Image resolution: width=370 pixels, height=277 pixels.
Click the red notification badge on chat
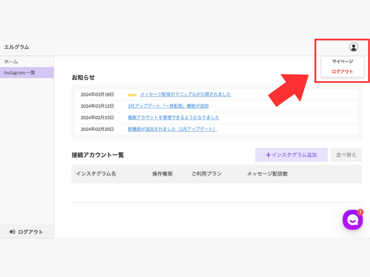[x=360, y=212]
